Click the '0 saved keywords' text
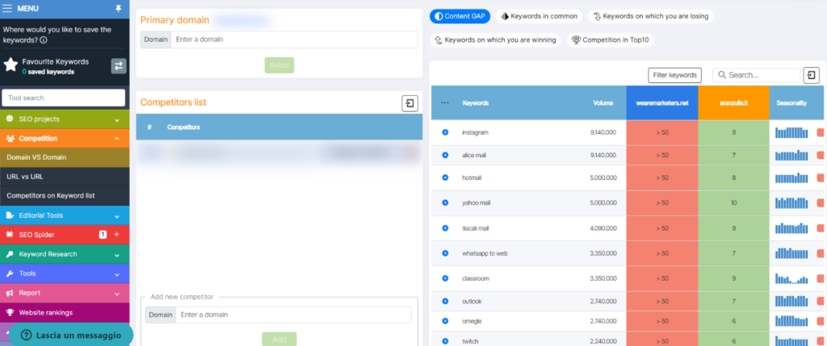Image resolution: width=827 pixels, height=346 pixels. pyautogui.click(x=48, y=72)
